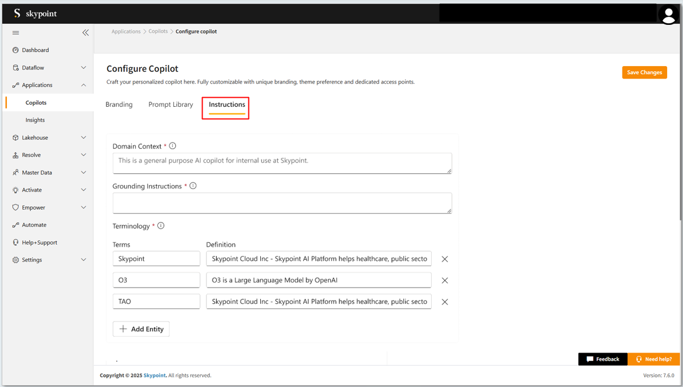The width and height of the screenshot is (683, 387).
Task: Click the Domain Context info icon
Action: point(173,146)
